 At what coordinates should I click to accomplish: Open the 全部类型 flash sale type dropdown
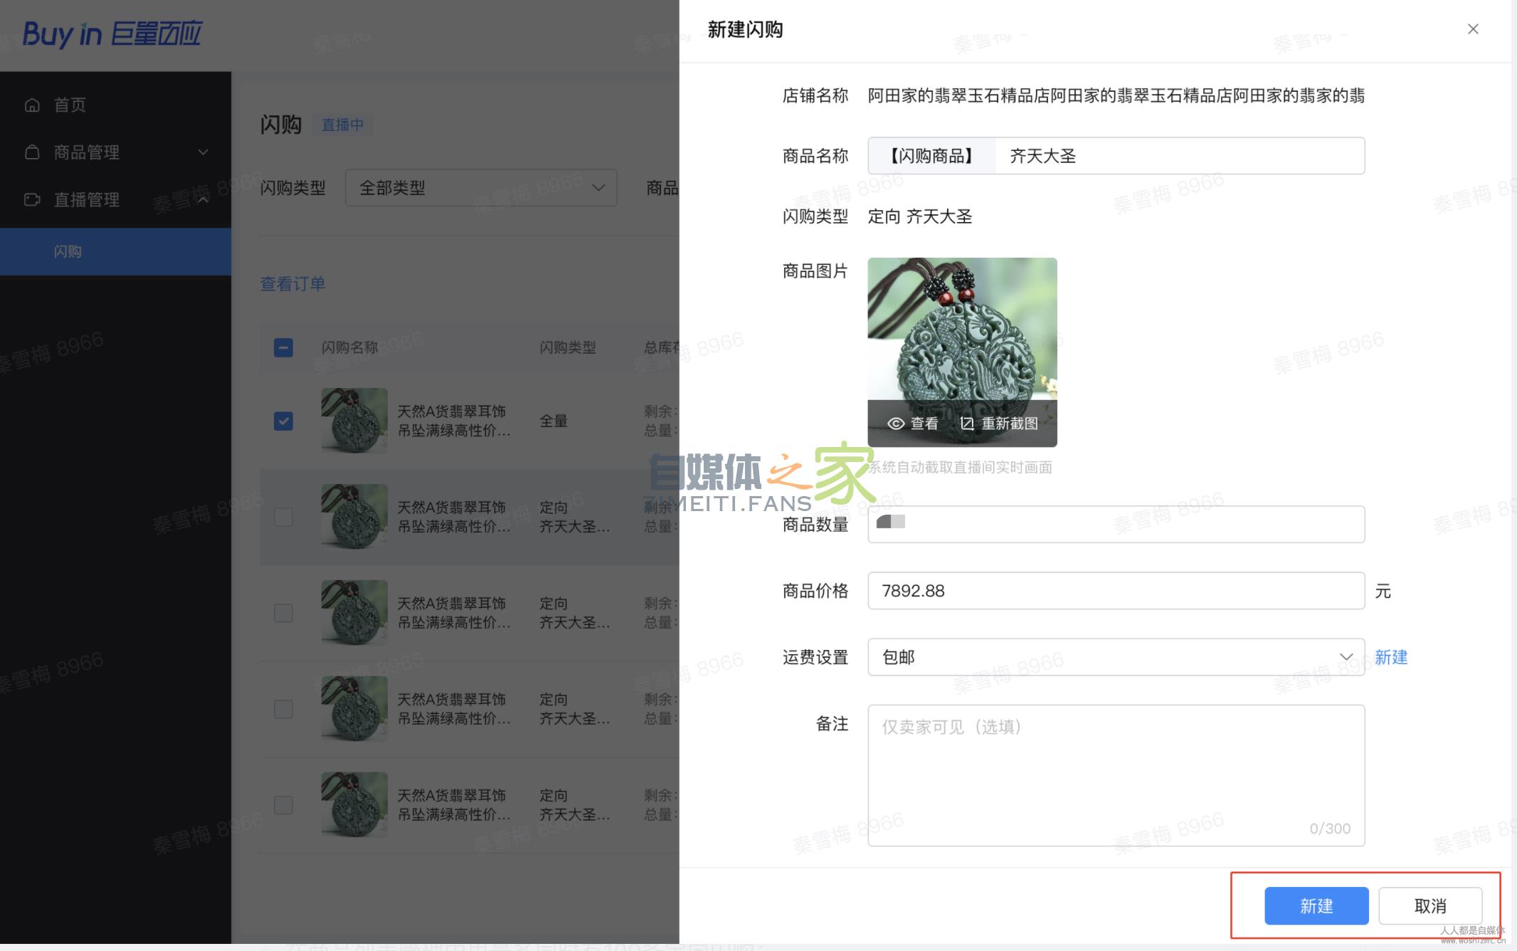(480, 187)
